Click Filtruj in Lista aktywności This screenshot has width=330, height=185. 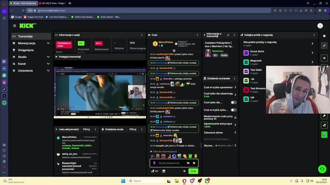tap(86, 129)
